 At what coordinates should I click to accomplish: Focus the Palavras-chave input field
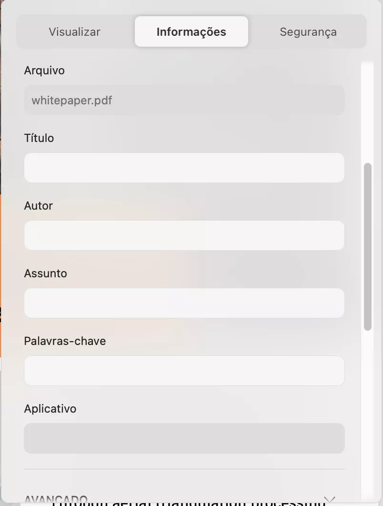(x=184, y=371)
